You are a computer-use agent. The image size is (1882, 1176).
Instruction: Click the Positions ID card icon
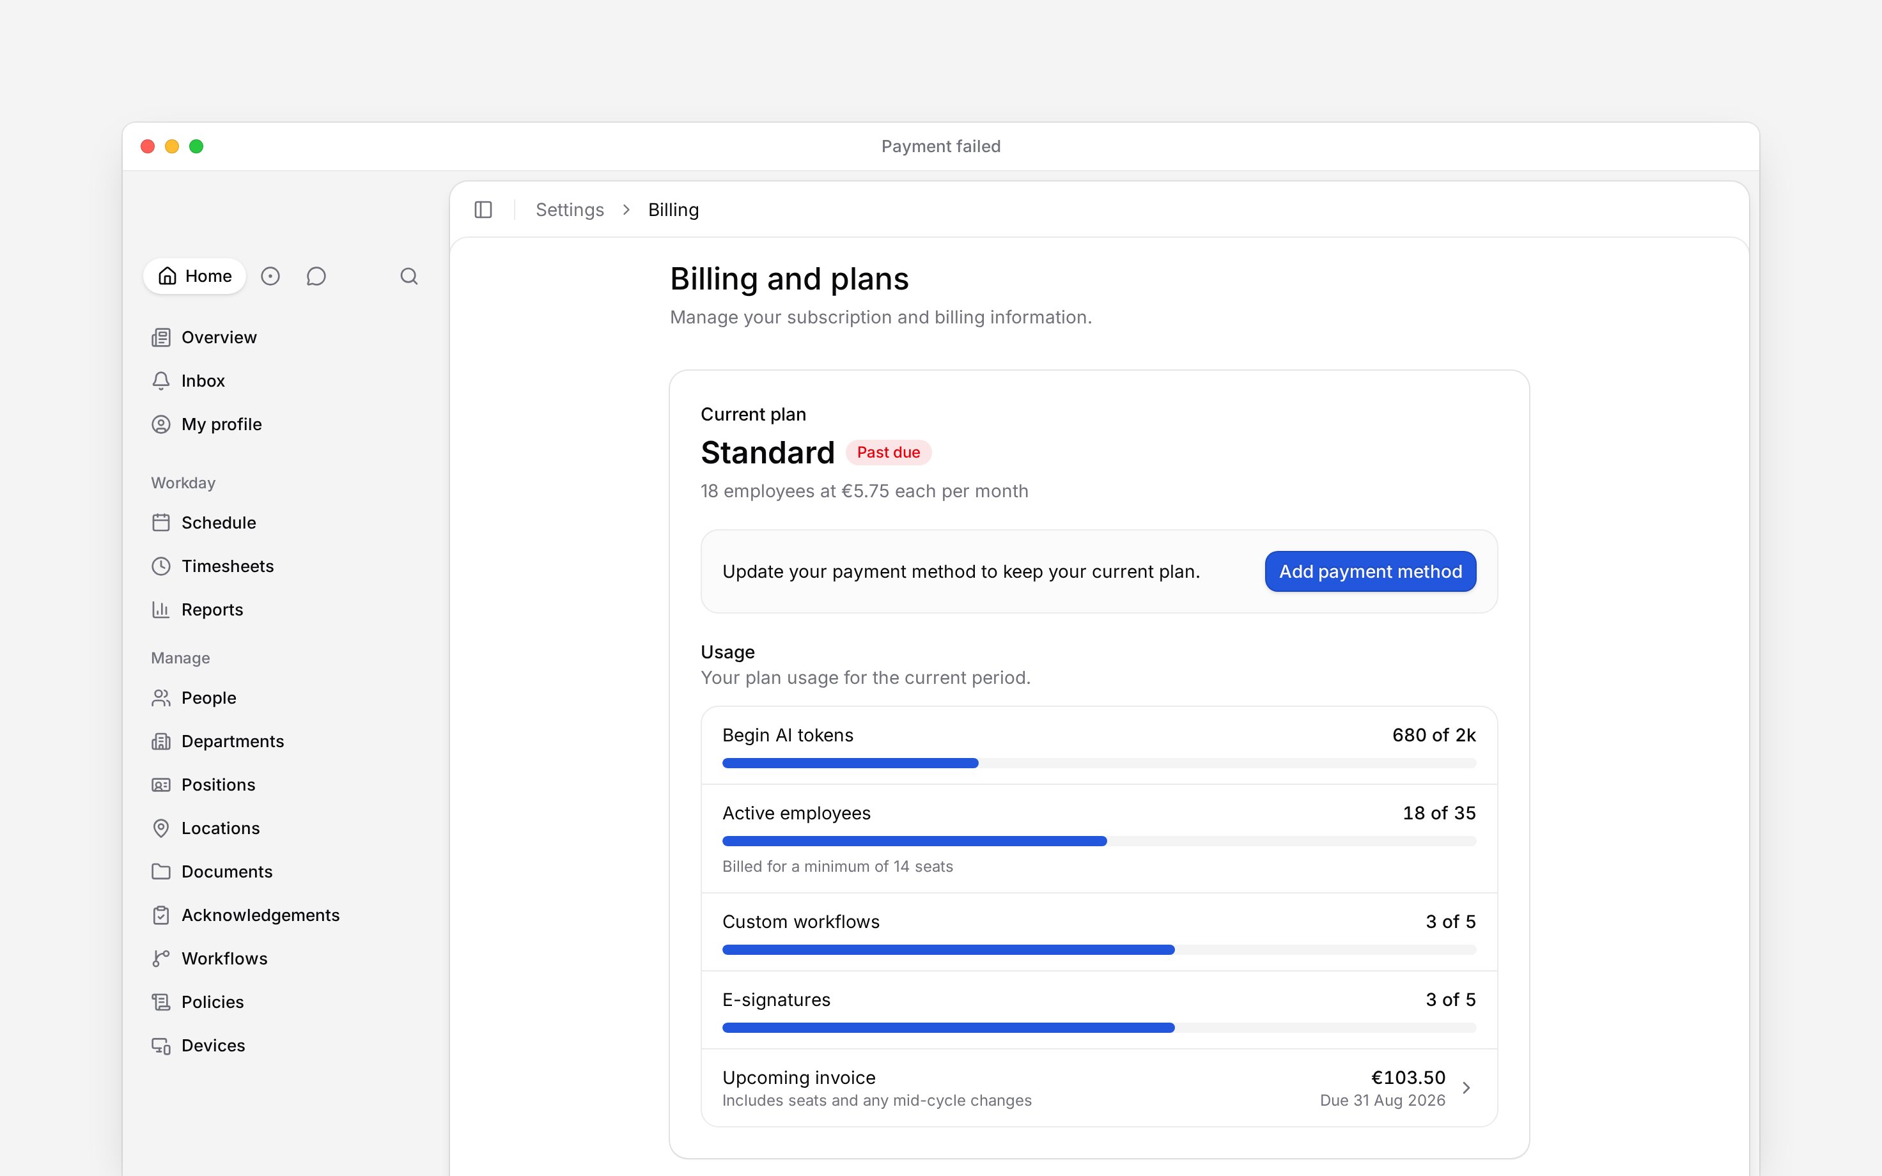coord(161,785)
